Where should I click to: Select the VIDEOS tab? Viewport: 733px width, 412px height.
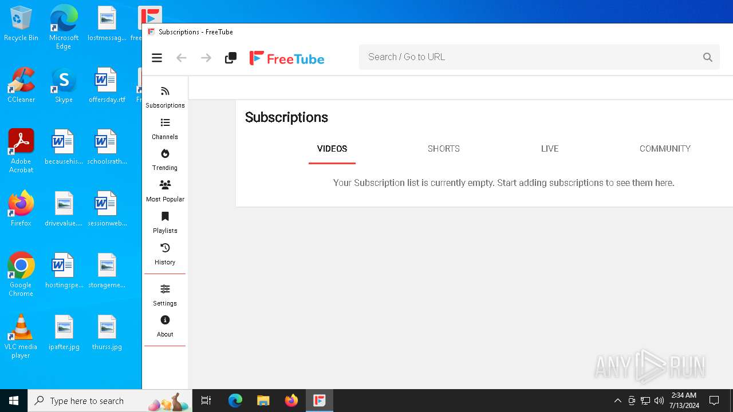[x=332, y=149]
